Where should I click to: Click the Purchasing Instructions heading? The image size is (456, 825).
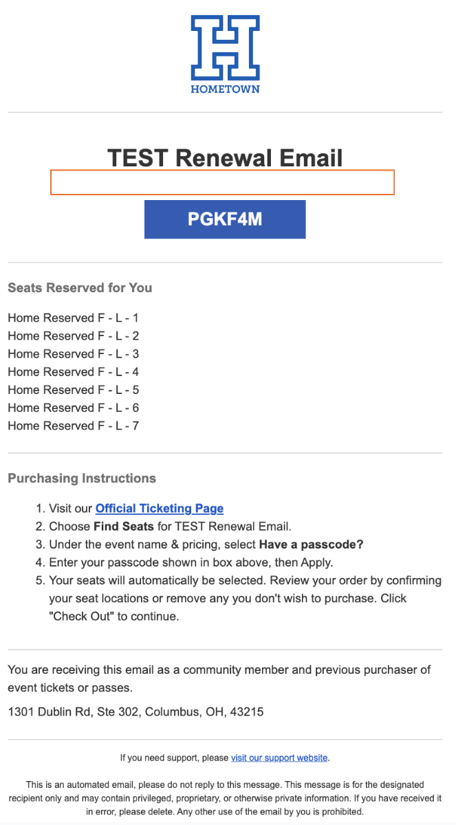[x=82, y=478]
